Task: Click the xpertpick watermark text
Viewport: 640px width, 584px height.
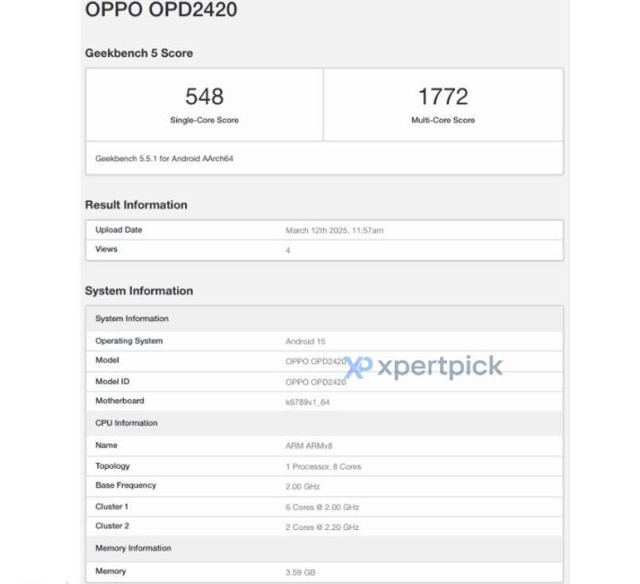Action: coord(439,366)
